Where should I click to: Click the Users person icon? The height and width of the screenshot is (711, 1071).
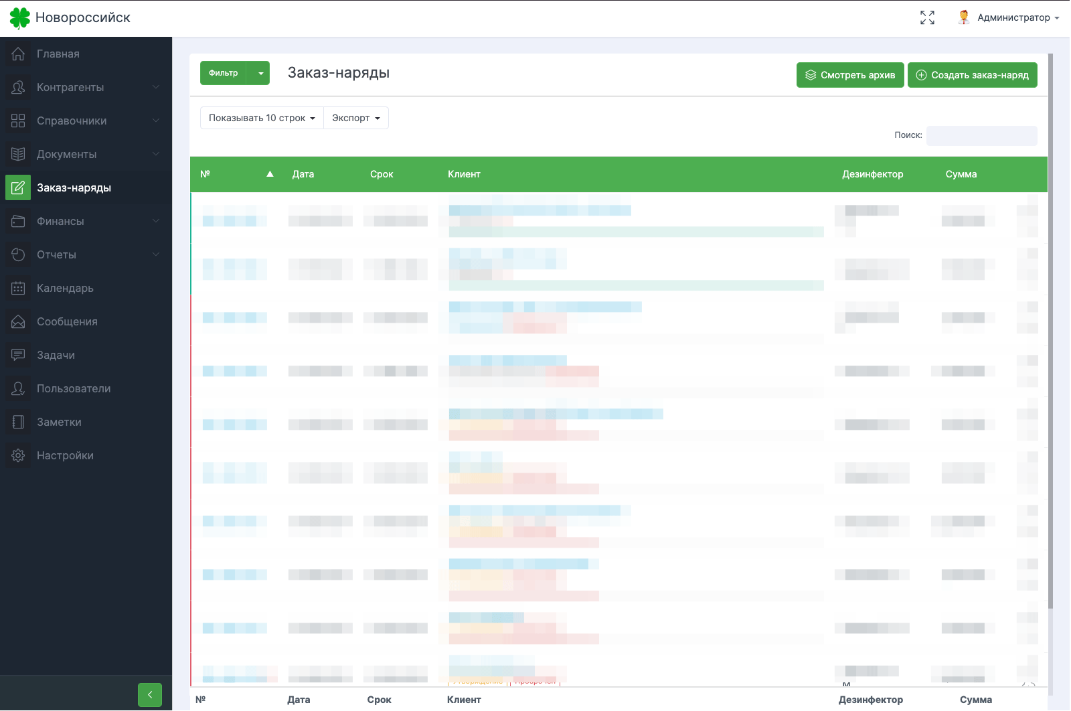tap(18, 388)
